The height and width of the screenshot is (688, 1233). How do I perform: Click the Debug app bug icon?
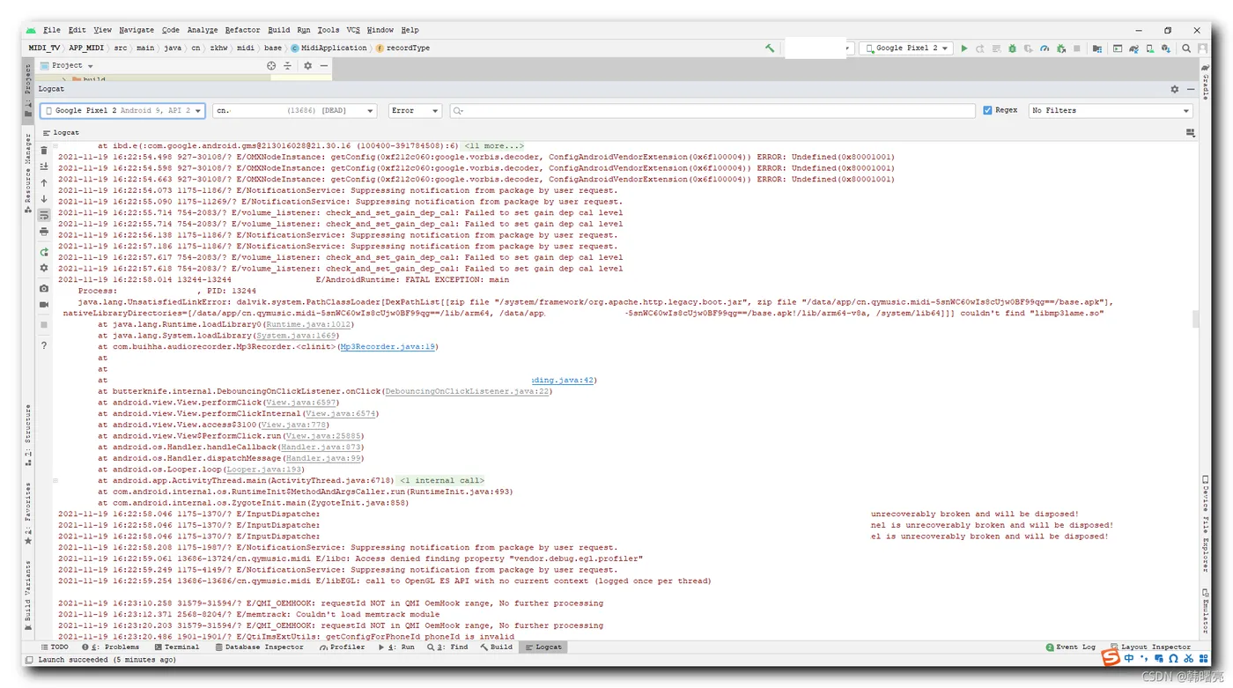[x=1012, y=48]
